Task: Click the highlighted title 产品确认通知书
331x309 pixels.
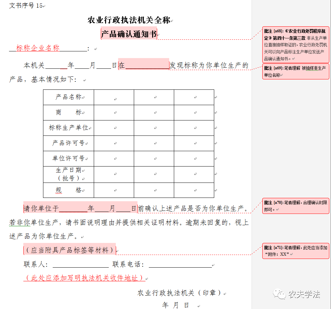Action: [129, 34]
